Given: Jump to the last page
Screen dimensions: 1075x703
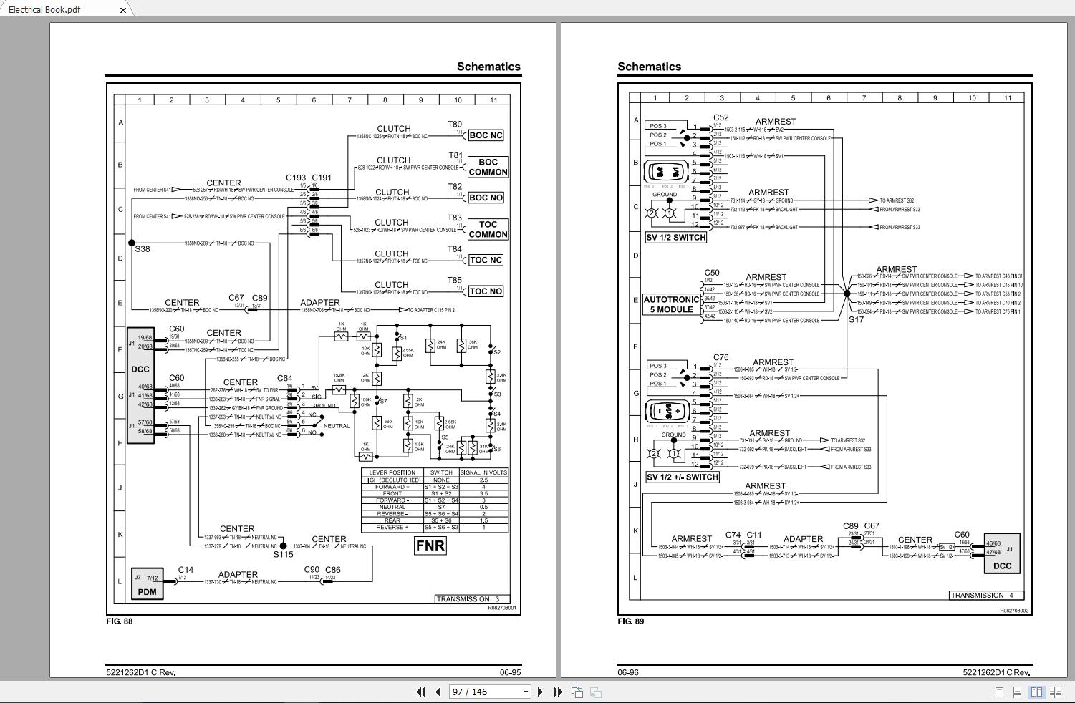Looking at the screenshot, I should [558, 692].
